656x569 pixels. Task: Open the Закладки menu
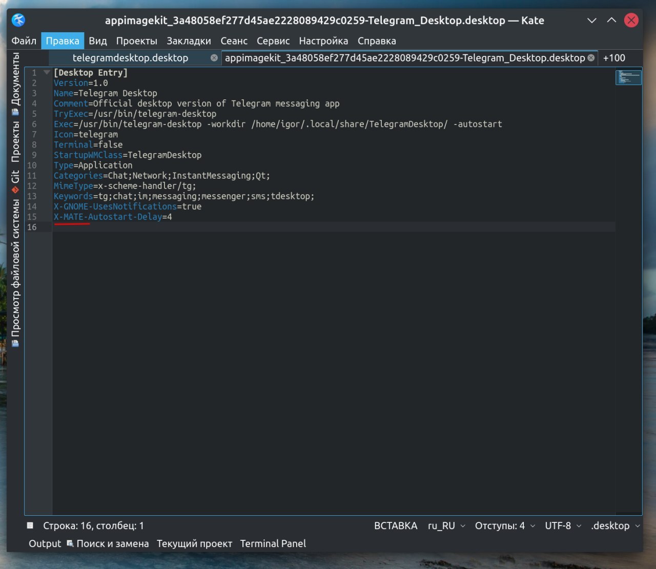point(189,41)
